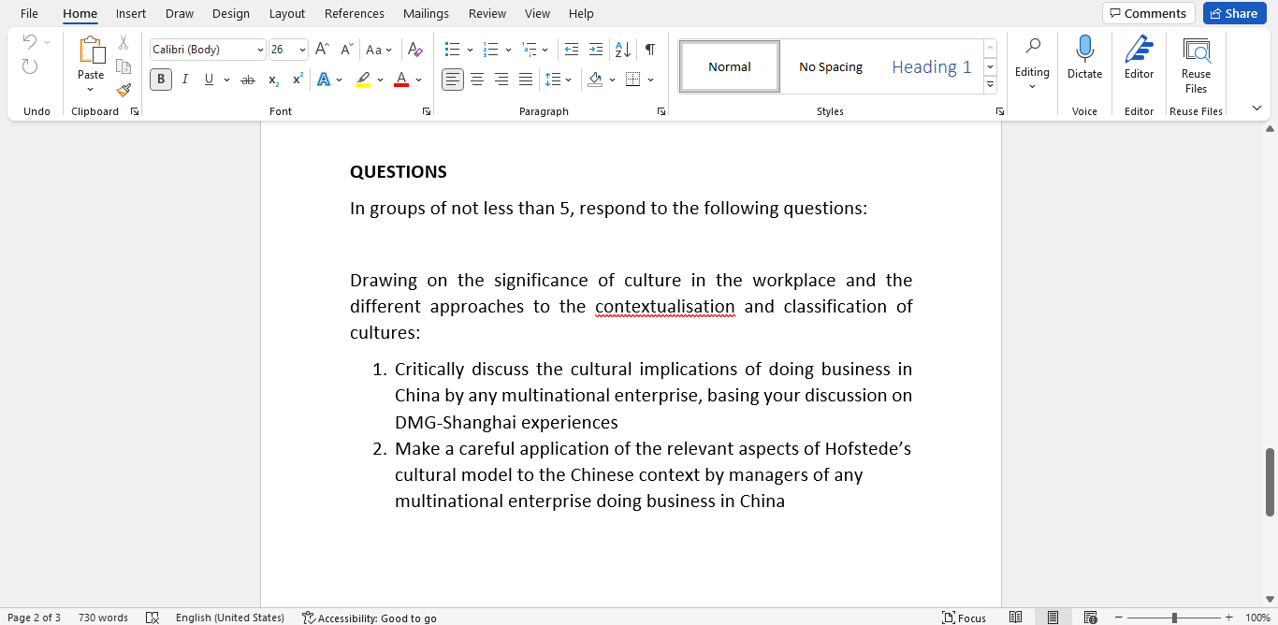1278x625 pixels.
Task: Sort text alphabetically
Action: (622, 50)
